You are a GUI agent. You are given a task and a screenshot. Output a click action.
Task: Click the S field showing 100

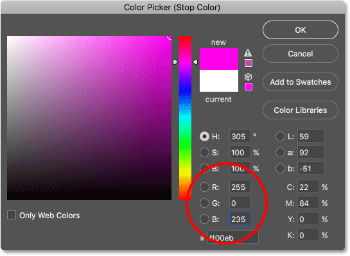pos(240,152)
